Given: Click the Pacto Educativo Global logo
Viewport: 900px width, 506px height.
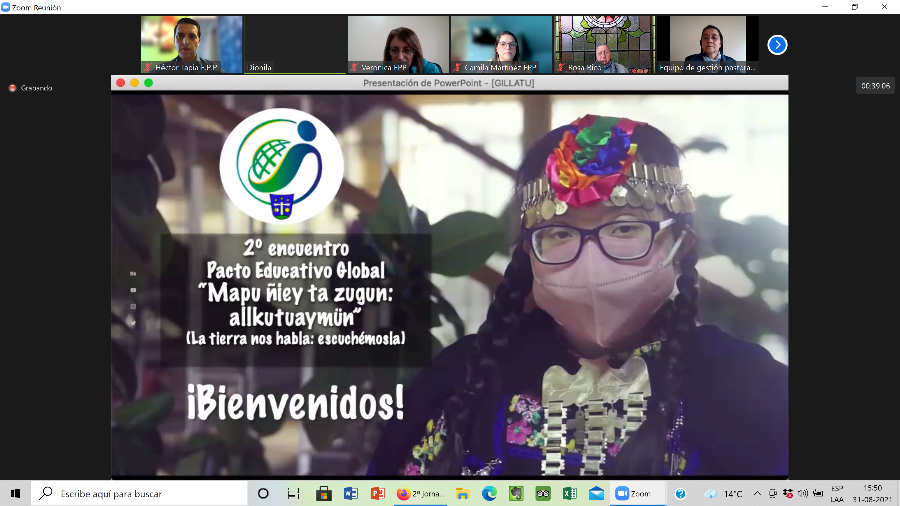Looking at the screenshot, I should pos(282,166).
